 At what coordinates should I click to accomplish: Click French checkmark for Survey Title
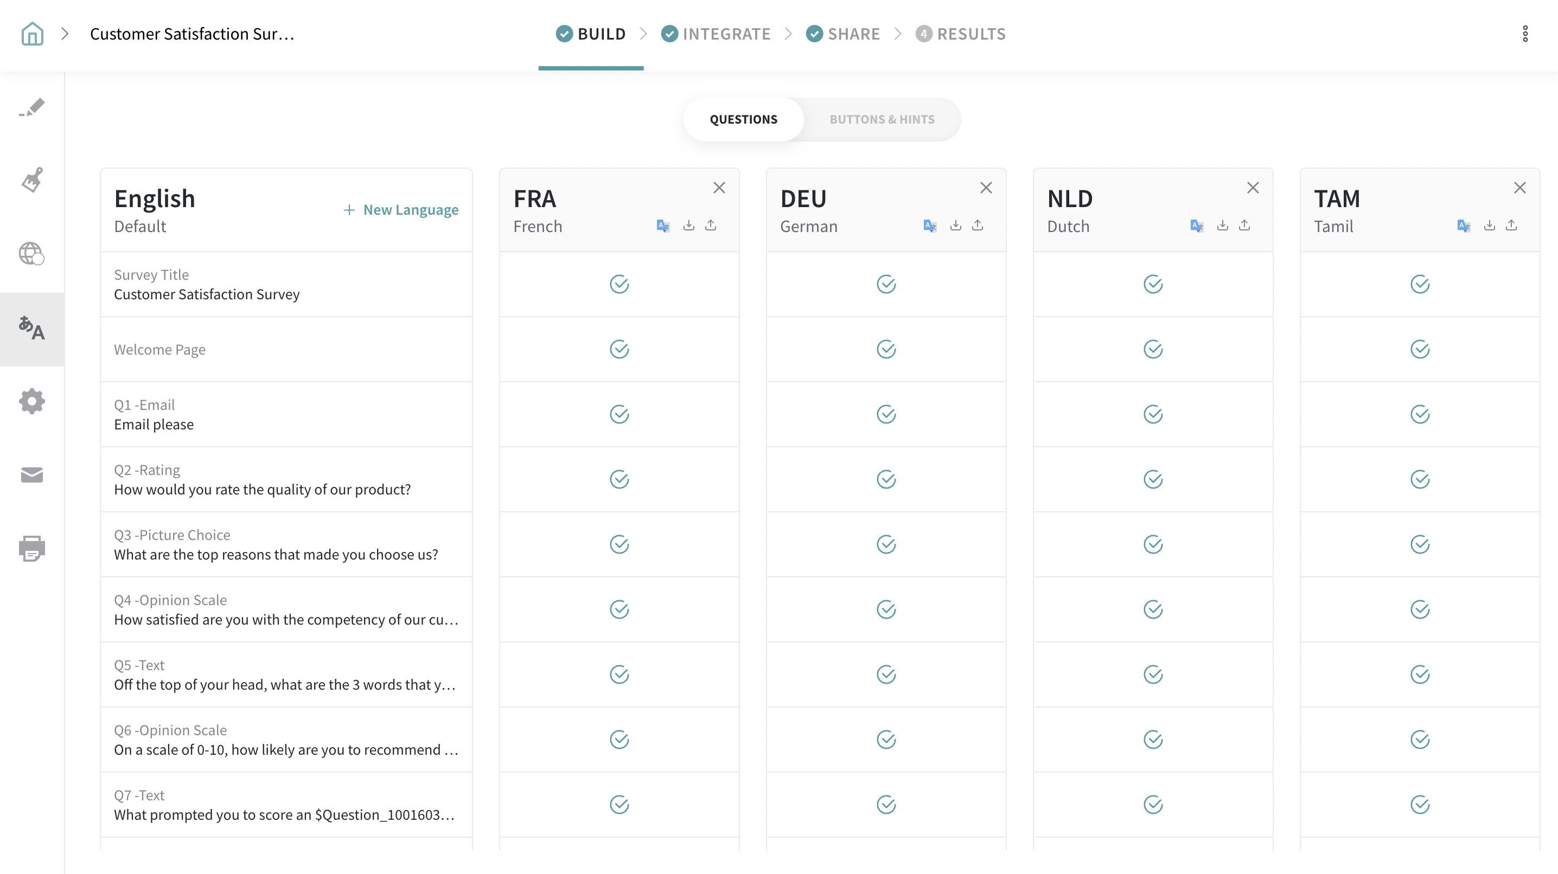[620, 284]
